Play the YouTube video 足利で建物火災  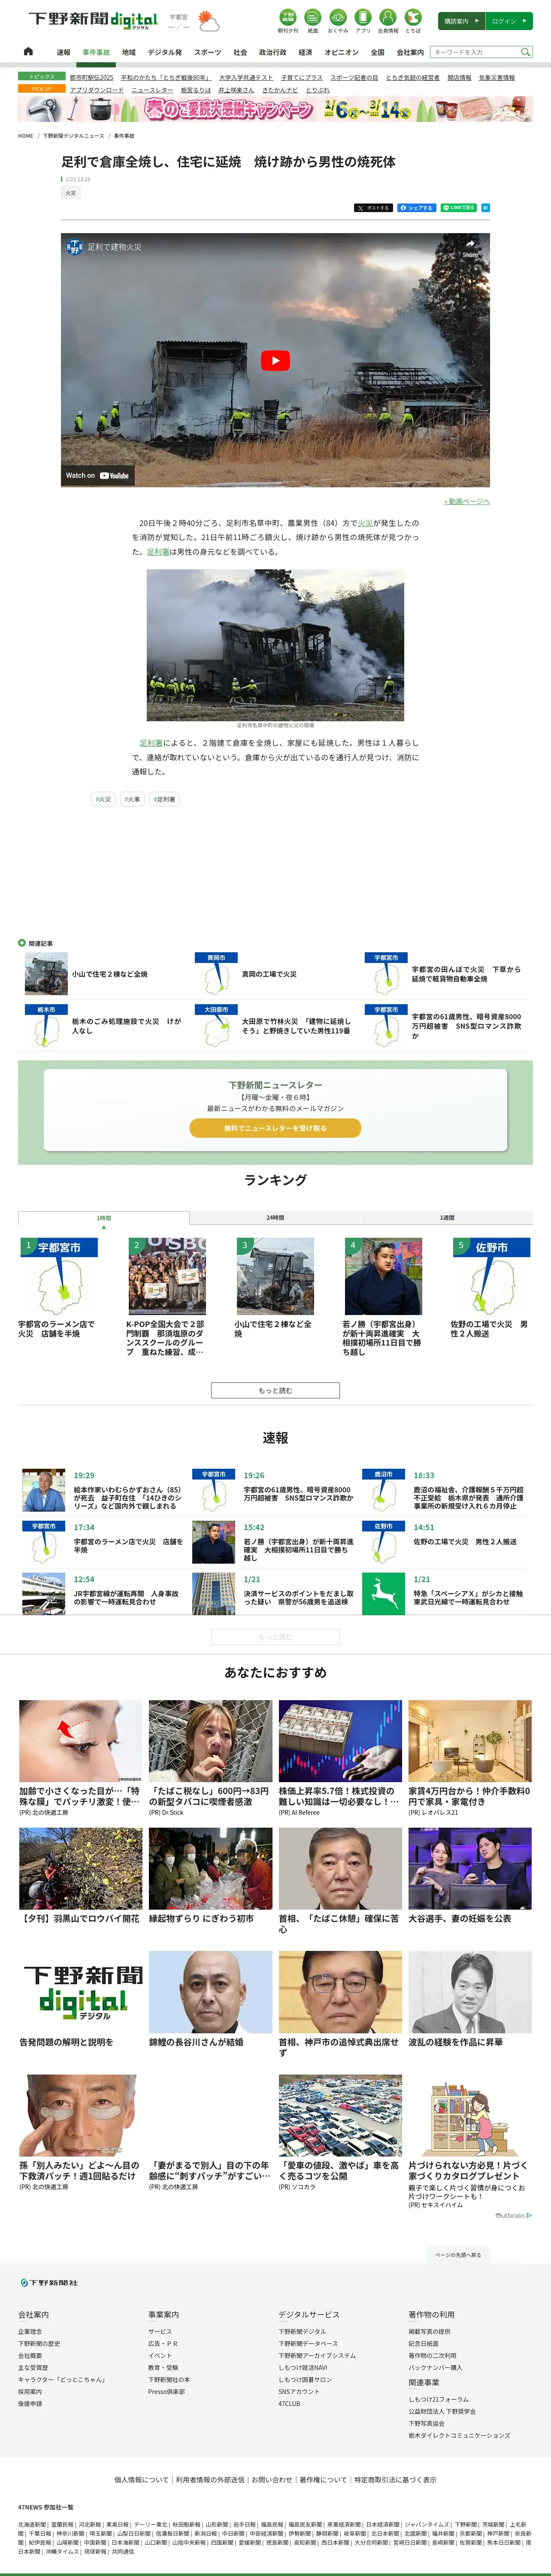coord(275,361)
